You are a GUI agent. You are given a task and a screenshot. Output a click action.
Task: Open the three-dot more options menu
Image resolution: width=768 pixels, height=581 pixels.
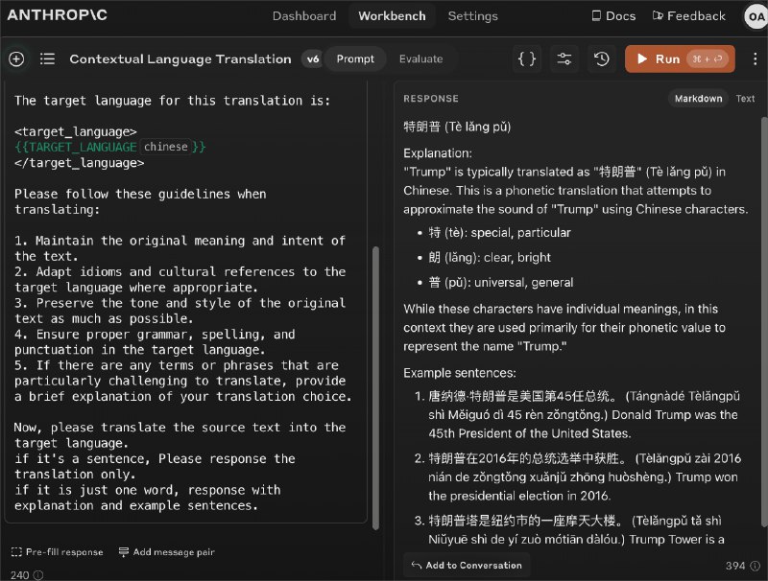pyautogui.click(x=755, y=59)
